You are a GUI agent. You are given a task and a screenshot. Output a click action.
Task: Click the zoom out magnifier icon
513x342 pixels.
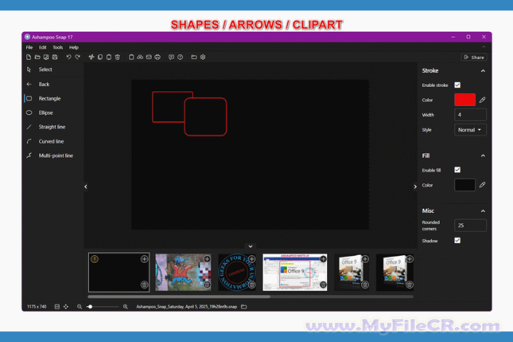pos(80,306)
